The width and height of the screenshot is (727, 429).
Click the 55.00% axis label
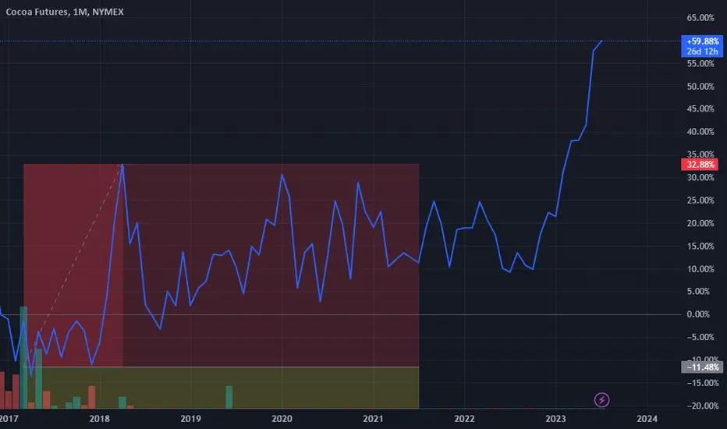(x=700, y=63)
